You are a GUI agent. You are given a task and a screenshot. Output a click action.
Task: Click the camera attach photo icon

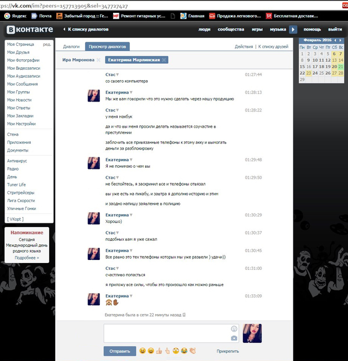tap(234, 338)
